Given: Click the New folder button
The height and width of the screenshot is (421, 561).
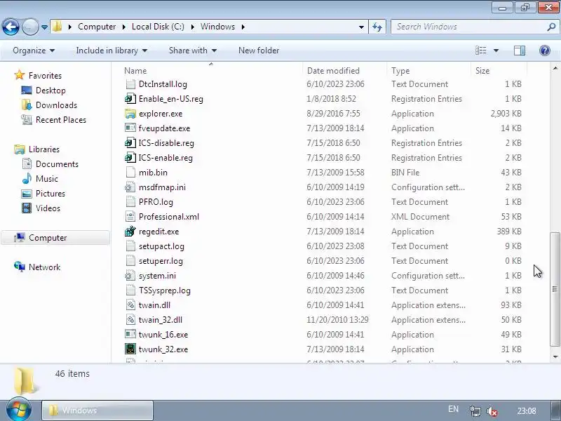Looking at the screenshot, I should (x=259, y=51).
